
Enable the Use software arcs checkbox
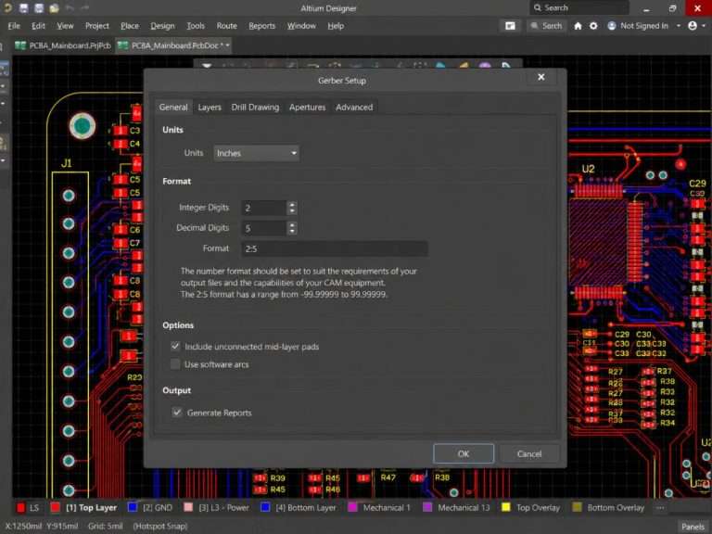[175, 364]
